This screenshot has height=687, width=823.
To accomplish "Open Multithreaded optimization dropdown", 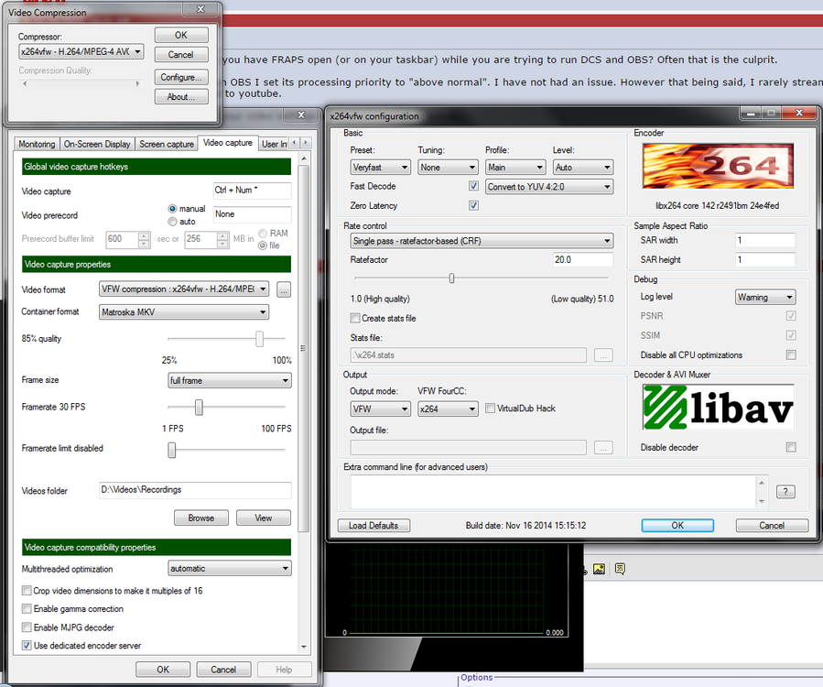I will point(230,568).
